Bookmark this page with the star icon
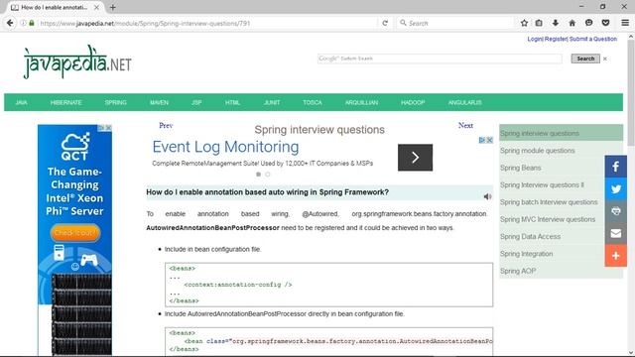 (x=524, y=23)
